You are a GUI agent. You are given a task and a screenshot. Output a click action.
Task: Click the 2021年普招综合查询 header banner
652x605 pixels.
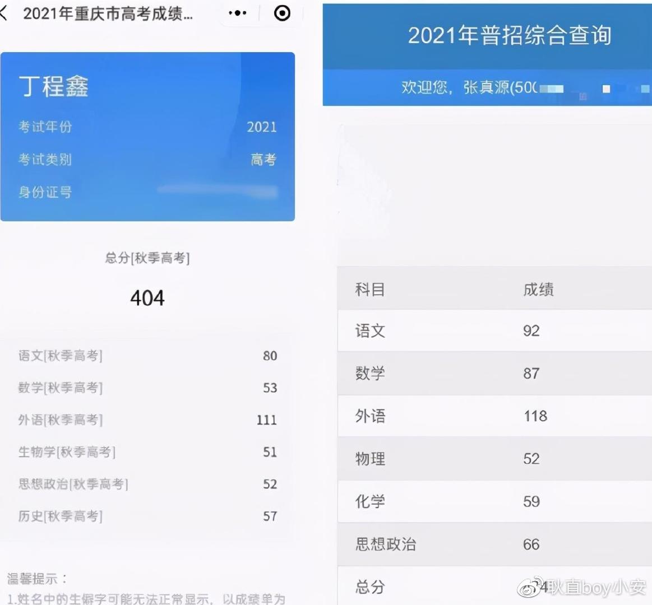tap(509, 35)
